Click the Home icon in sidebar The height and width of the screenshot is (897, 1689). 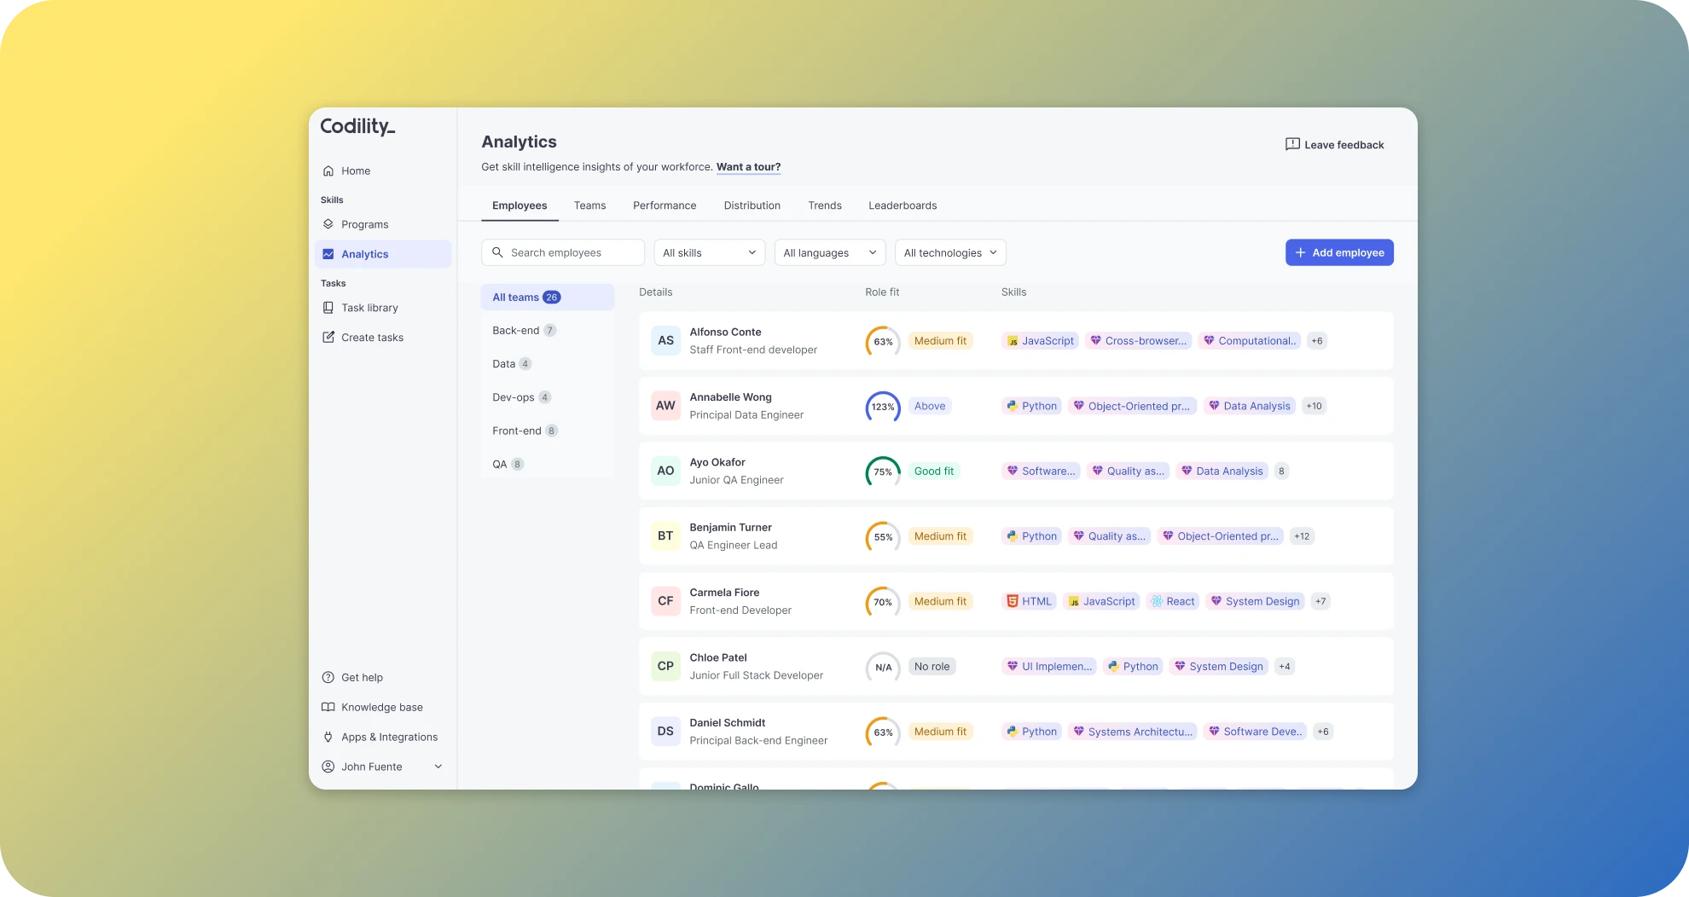328,171
